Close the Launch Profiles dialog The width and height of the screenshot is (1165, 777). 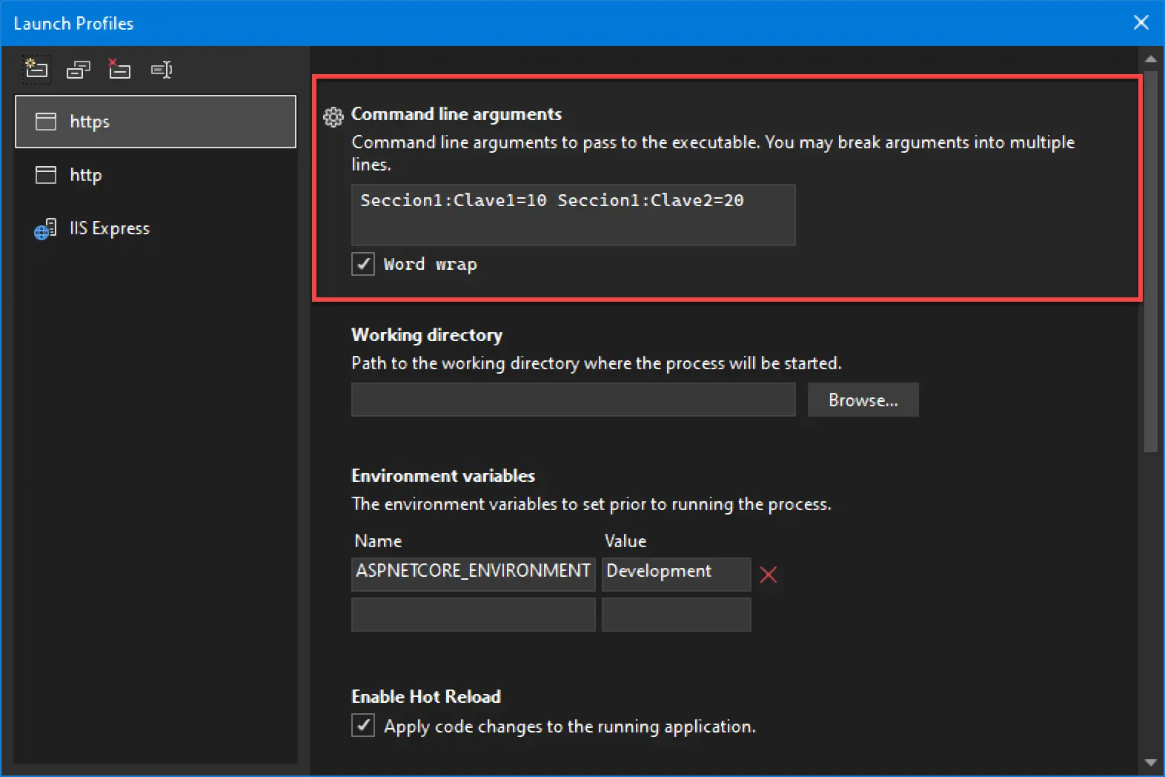[1141, 23]
